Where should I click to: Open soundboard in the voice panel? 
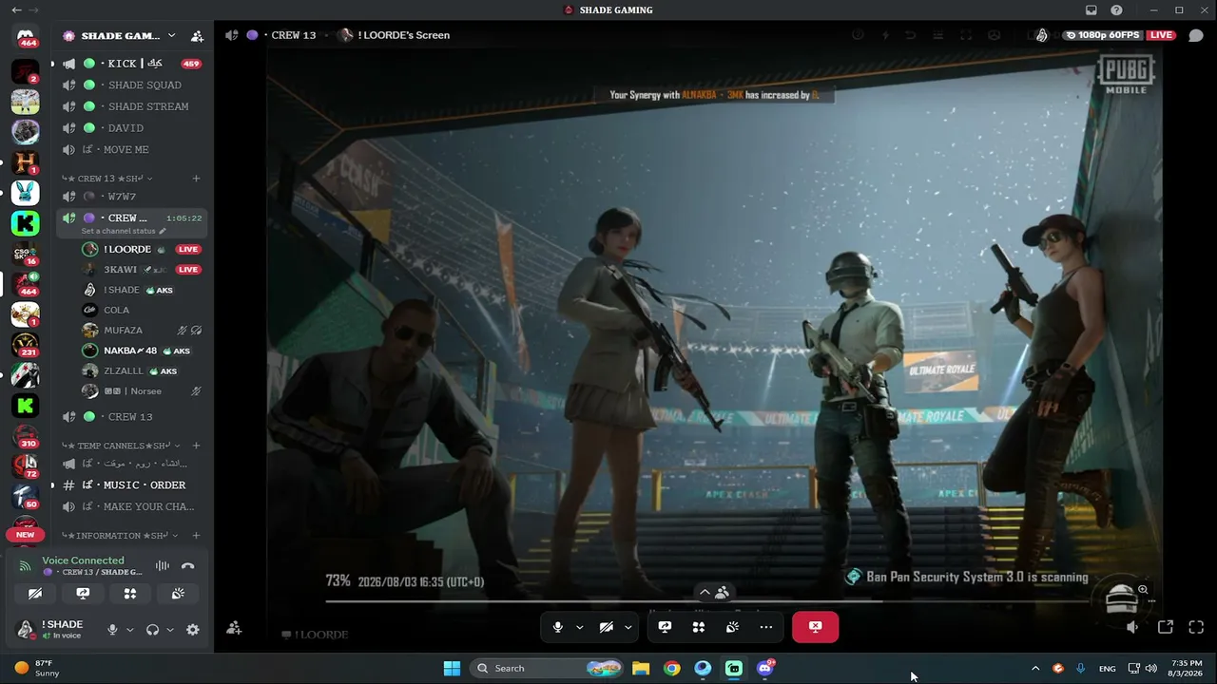(178, 594)
